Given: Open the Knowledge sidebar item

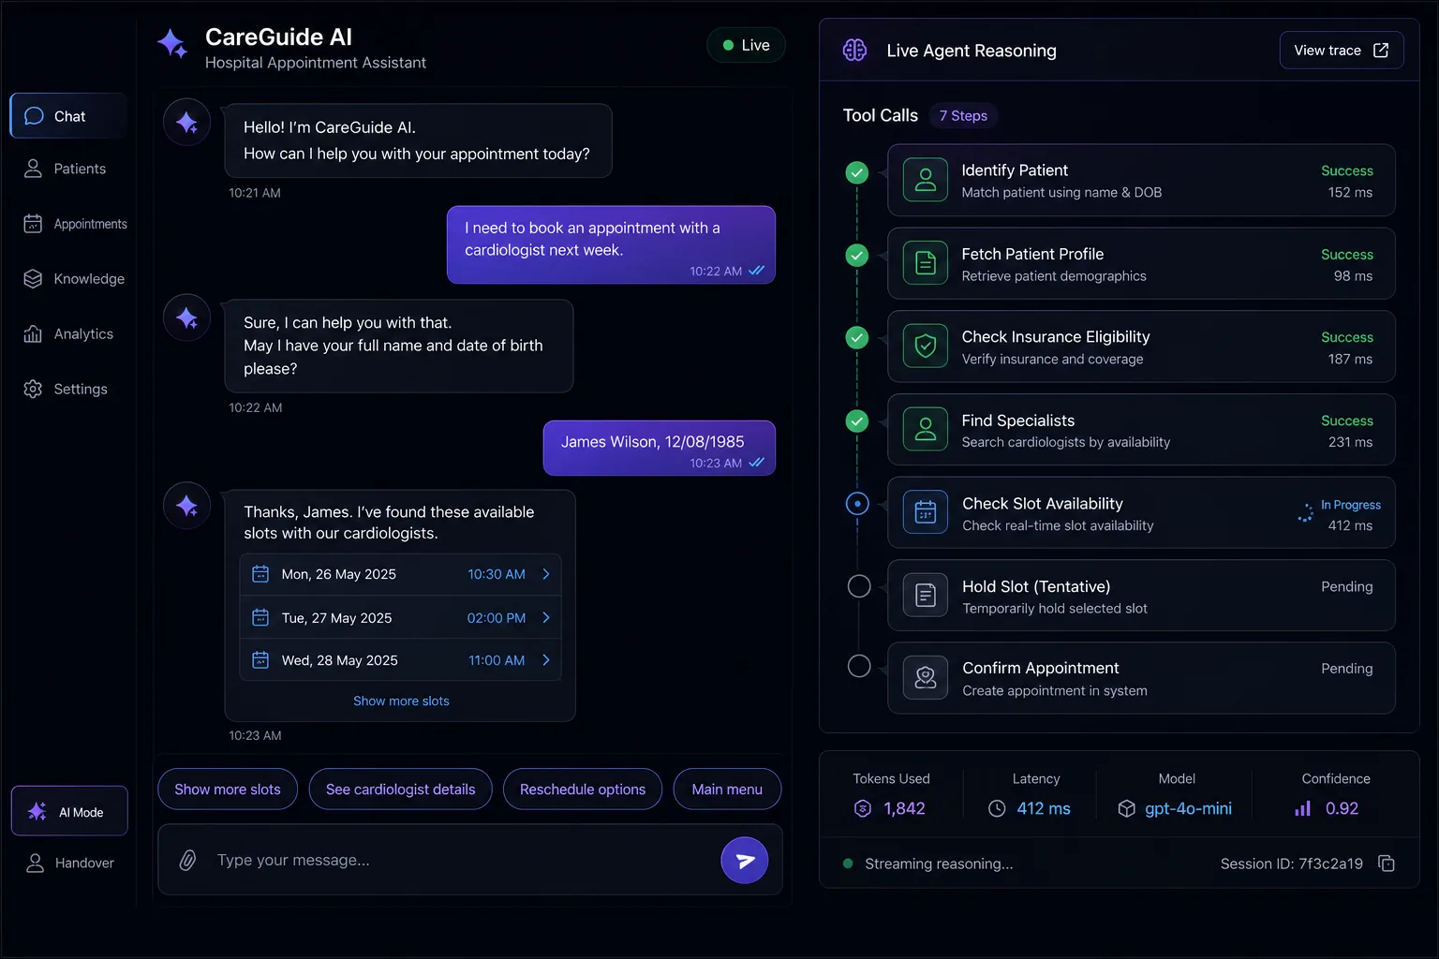Looking at the screenshot, I should click(x=69, y=279).
